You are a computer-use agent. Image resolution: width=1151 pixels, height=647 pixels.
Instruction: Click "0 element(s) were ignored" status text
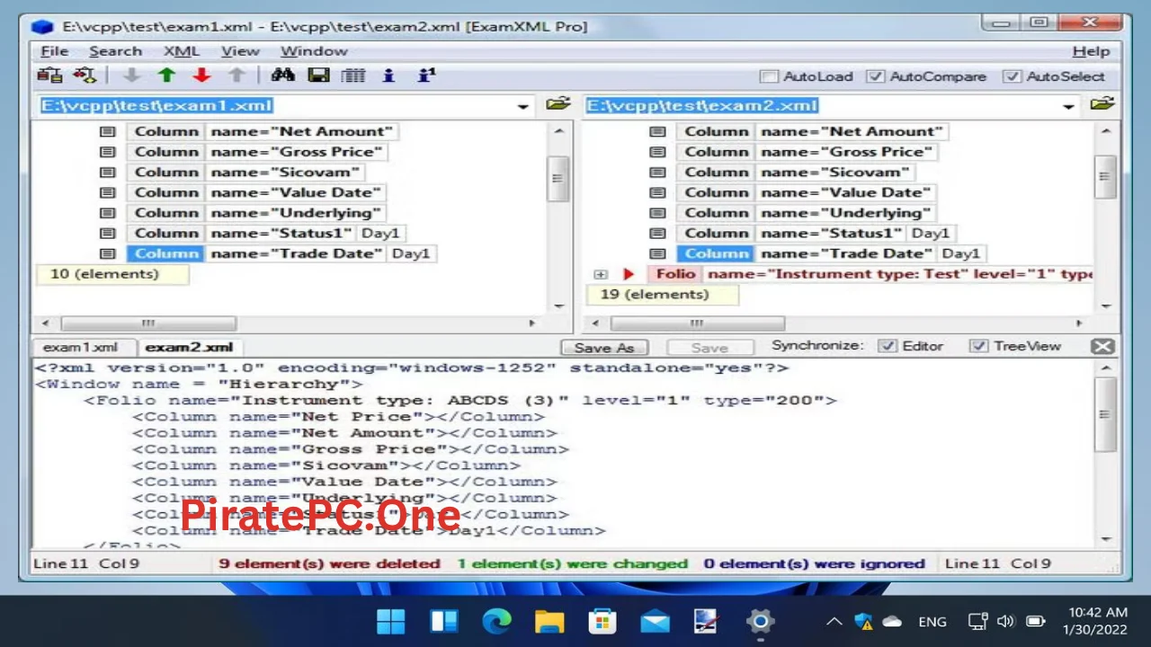pos(814,563)
